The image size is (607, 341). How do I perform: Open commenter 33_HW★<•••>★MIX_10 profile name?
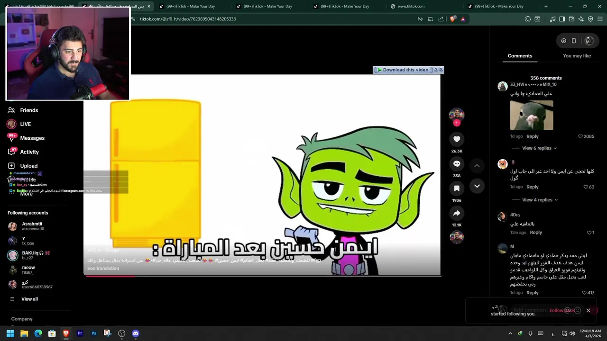pyautogui.click(x=533, y=84)
